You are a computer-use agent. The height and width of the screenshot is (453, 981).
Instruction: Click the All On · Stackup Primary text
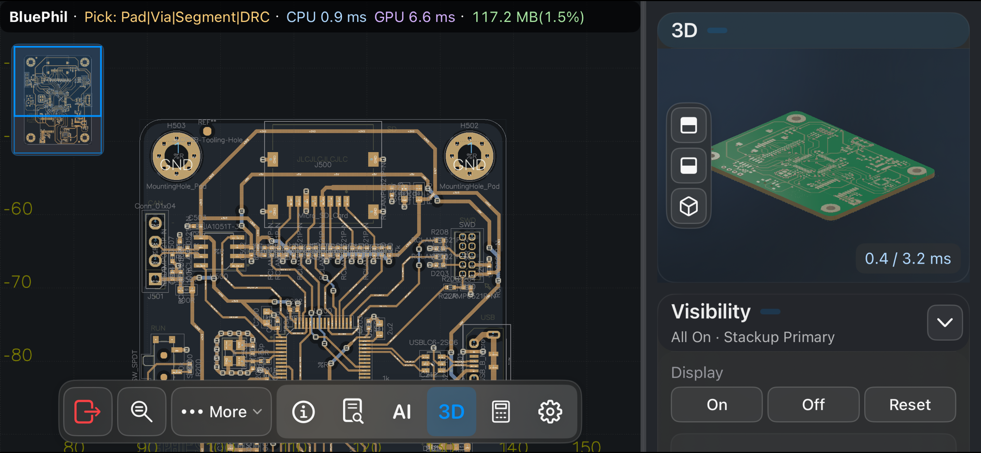point(753,337)
